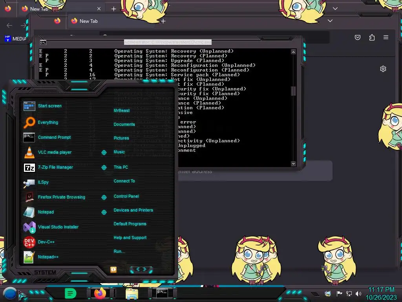Click cmd vertical scrollbar thumb

click(293, 91)
